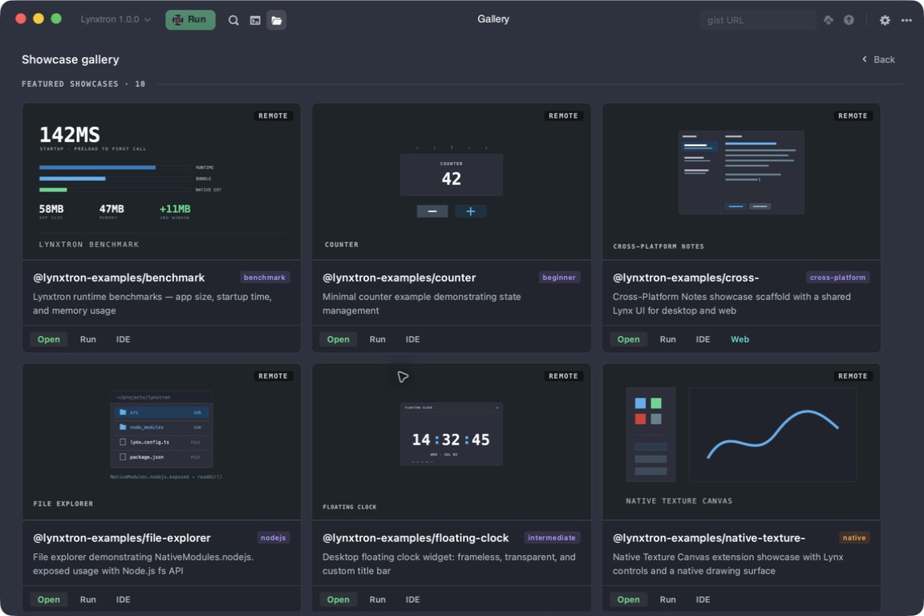Viewport: 924px width, 616px height.
Task: Click the Native Texture Canvas preview thumbnail
Action: point(741,441)
